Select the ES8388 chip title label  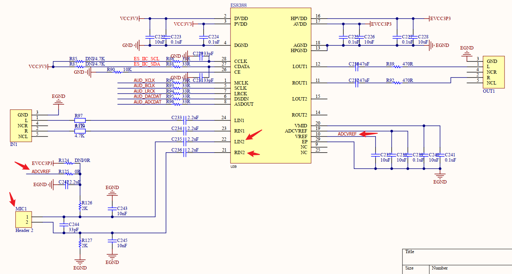[239, 5]
